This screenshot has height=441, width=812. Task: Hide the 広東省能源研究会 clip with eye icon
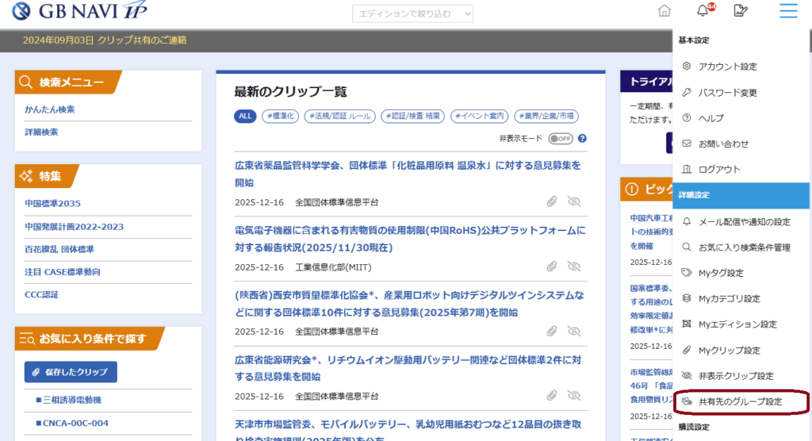(574, 396)
